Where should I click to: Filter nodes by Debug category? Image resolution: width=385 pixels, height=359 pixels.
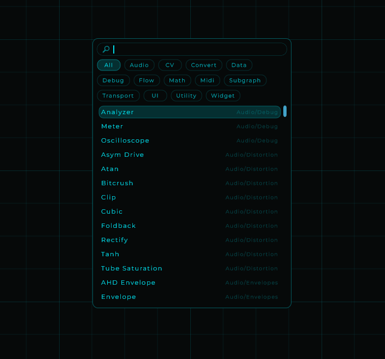113,80
